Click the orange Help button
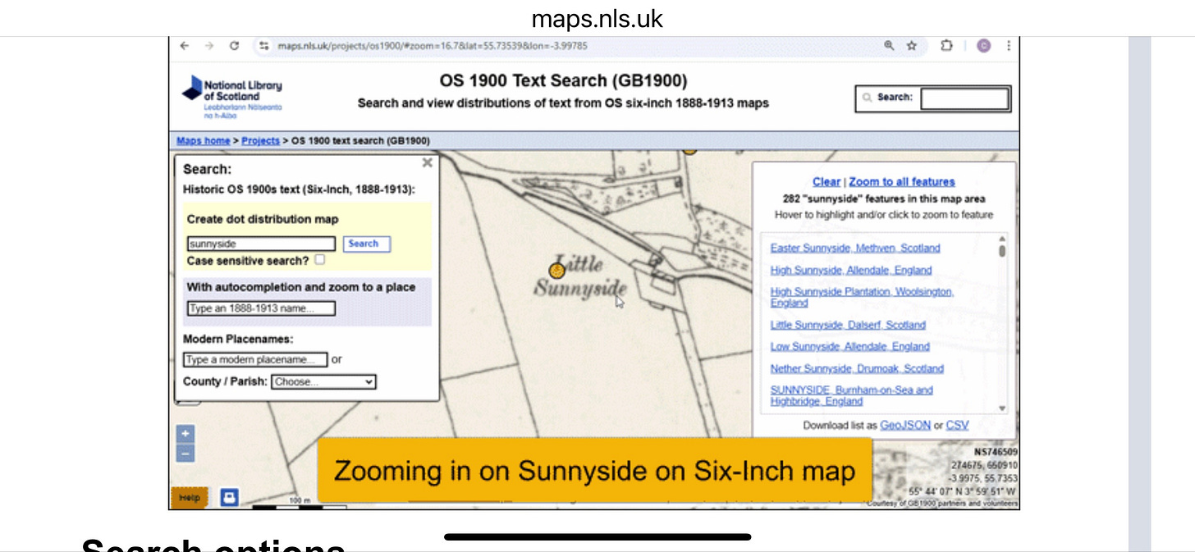1195x552 pixels. (190, 497)
